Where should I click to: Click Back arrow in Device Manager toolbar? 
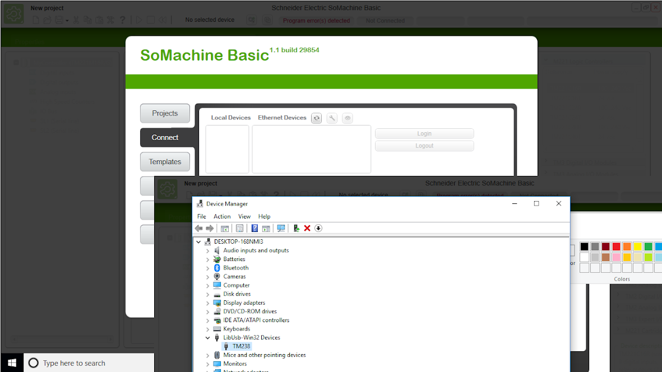pyautogui.click(x=199, y=228)
